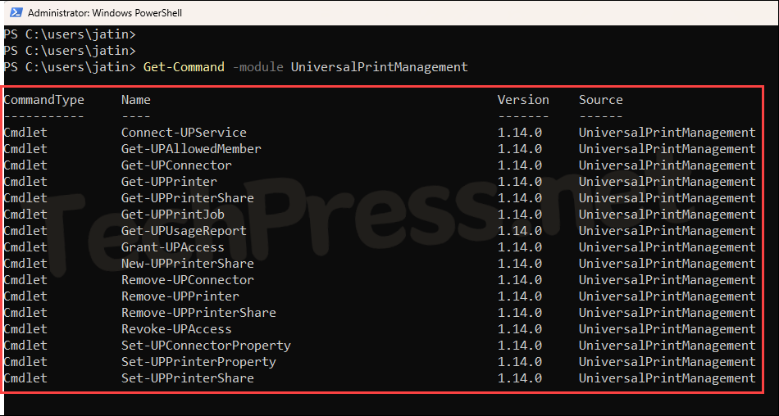Select the Get-UPPrintJob cmdlet name

point(173,215)
